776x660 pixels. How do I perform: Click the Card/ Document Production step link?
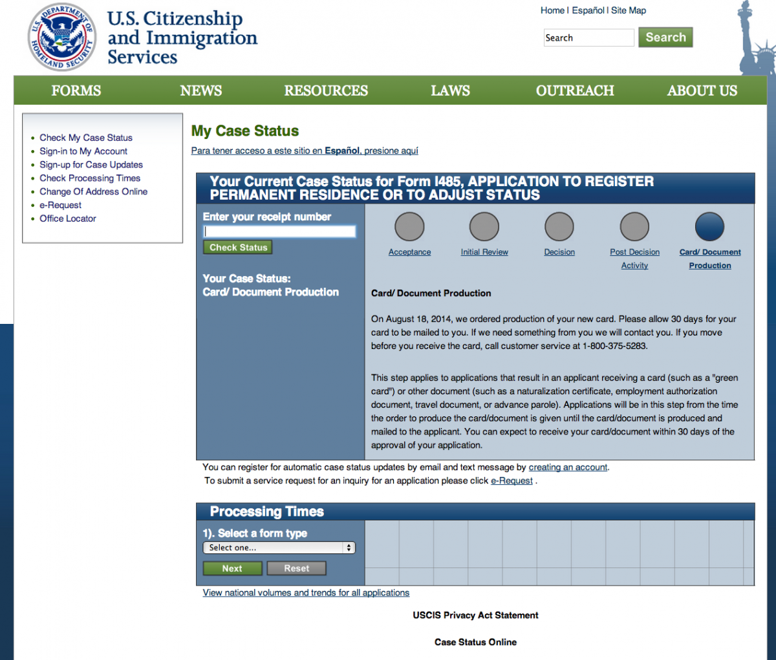710,259
